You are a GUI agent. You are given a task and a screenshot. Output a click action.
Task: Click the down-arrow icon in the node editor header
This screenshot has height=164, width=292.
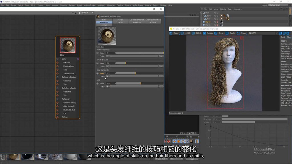click(x=76, y=13)
